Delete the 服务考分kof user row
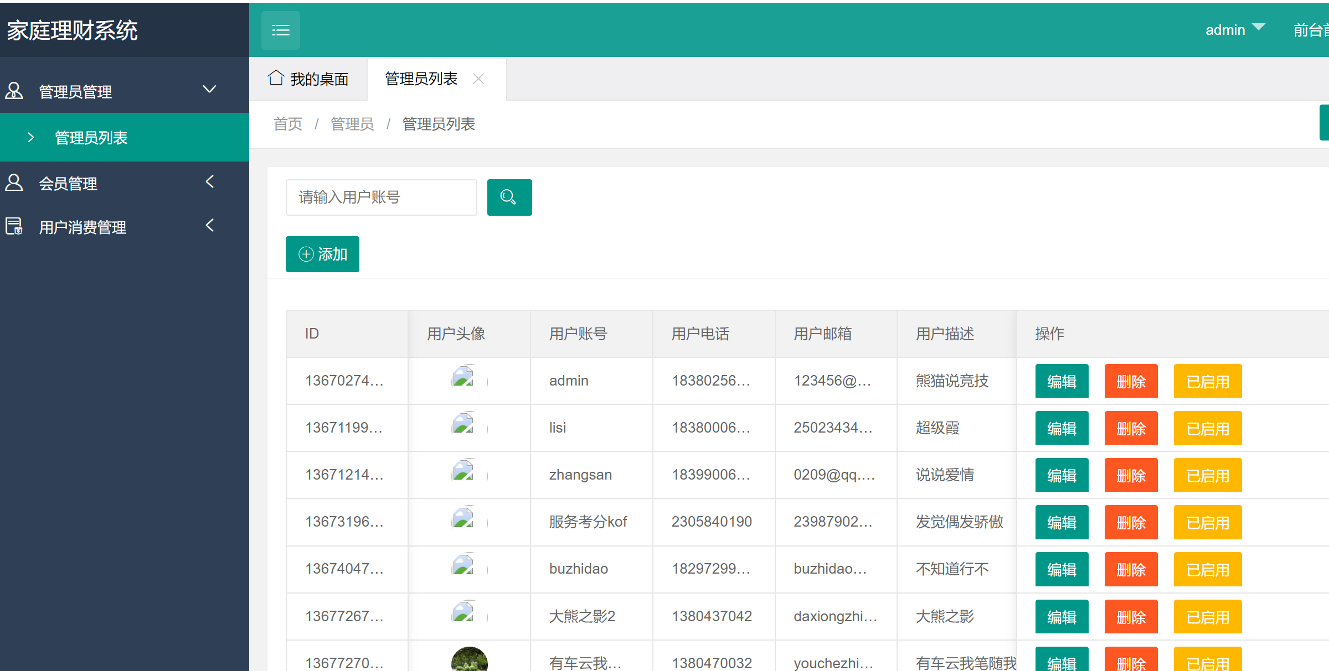 pyautogui.click(x=1131, y=522)
